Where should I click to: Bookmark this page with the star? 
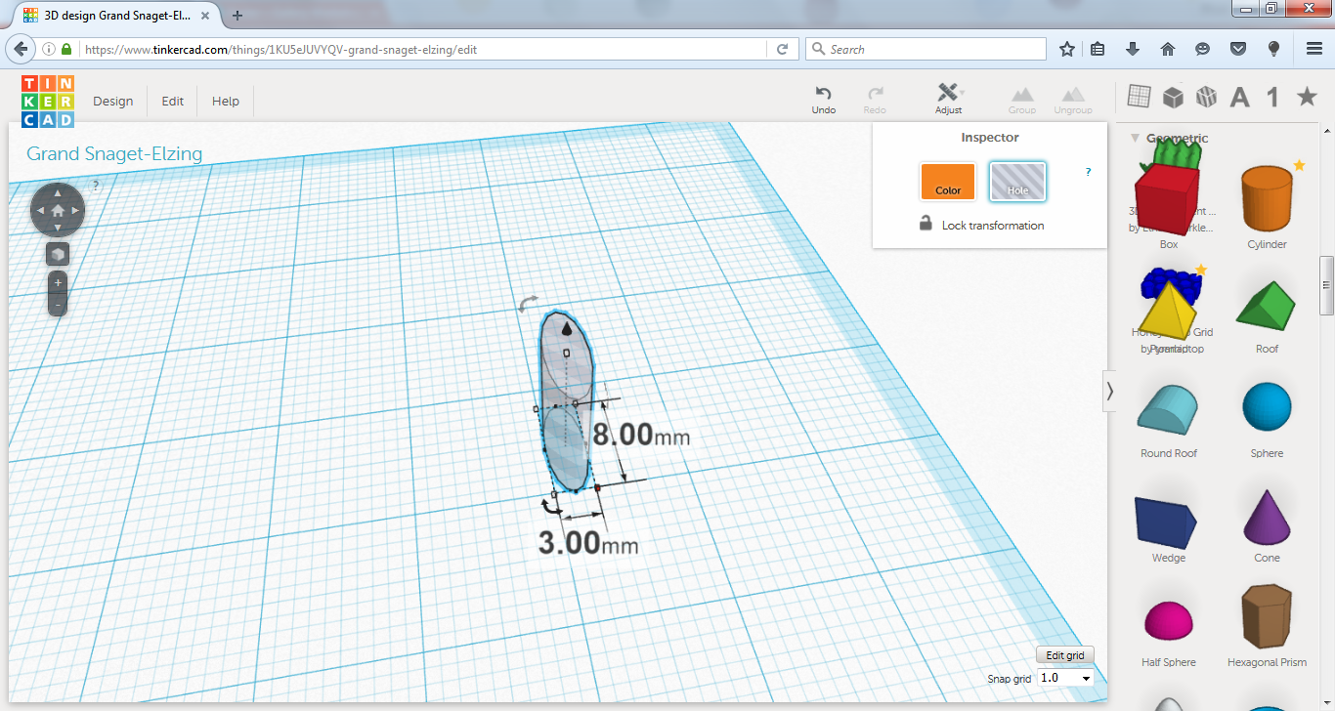(1066, 49)
